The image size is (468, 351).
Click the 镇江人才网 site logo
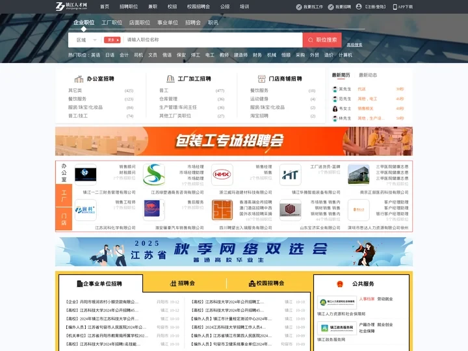point(71,6)
